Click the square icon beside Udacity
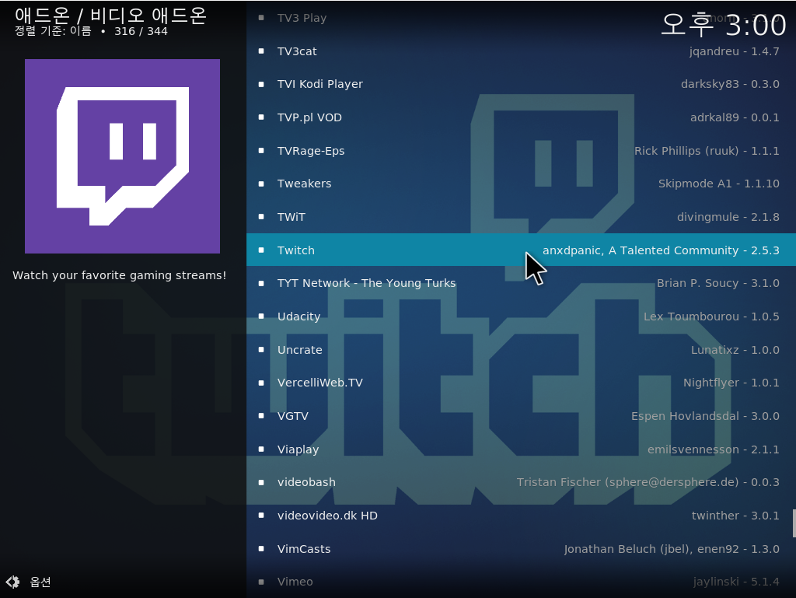Viewport: 796px width, 598px height. point(261,316)
